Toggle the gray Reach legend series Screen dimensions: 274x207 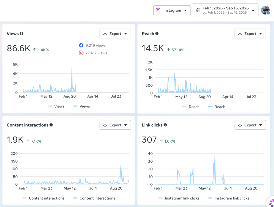point(191,107)
